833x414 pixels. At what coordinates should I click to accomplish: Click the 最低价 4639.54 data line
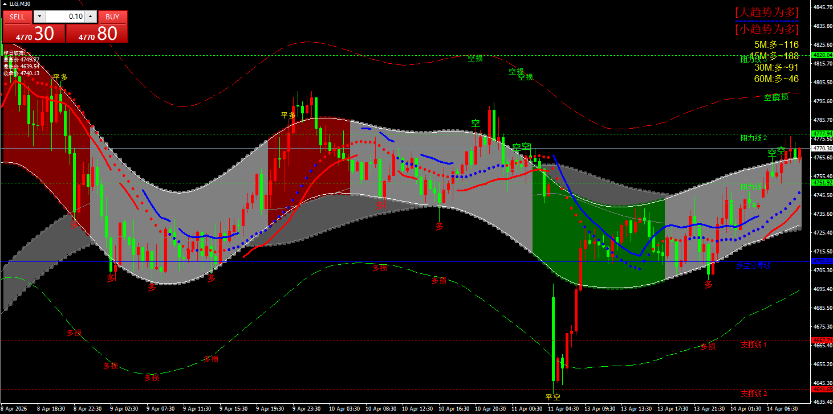tap(22, 66)
